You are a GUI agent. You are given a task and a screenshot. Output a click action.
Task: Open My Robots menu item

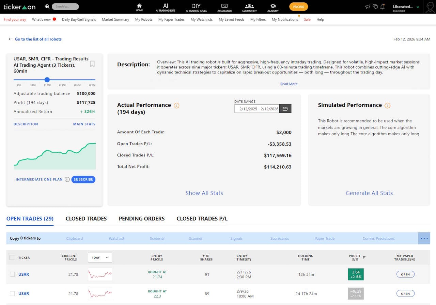(x=144, y=19)
